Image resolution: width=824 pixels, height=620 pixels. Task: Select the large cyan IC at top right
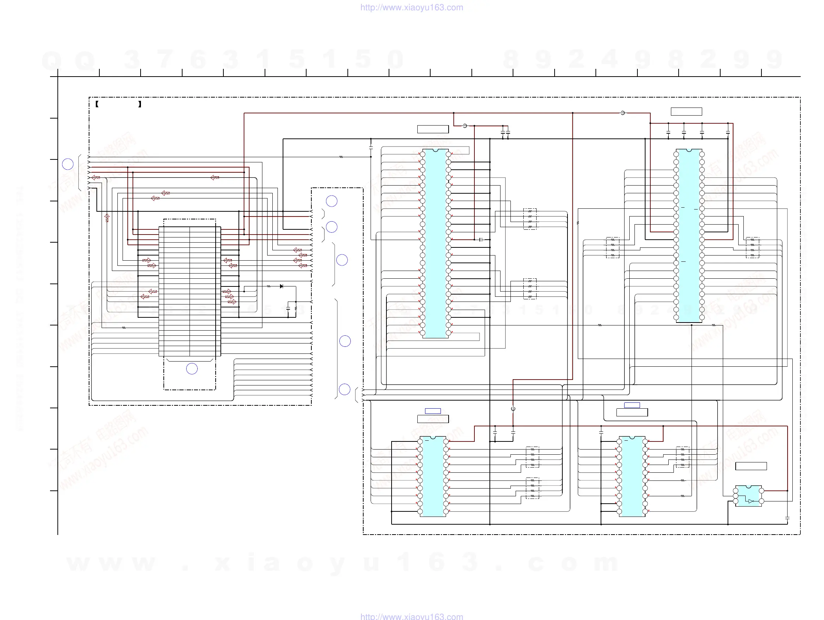689,236
